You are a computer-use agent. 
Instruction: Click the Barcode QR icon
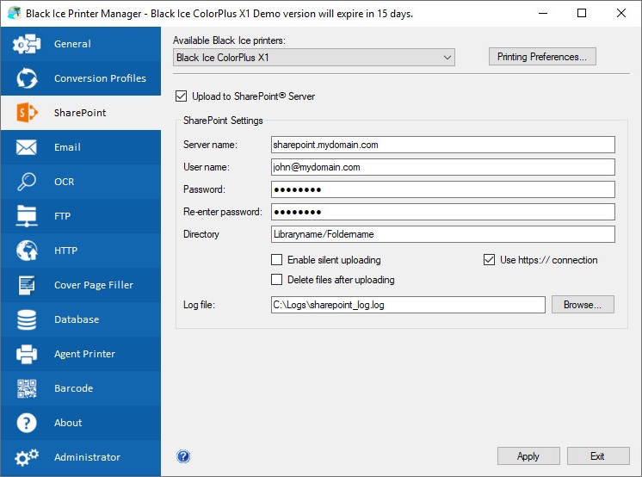pos(27,388)
